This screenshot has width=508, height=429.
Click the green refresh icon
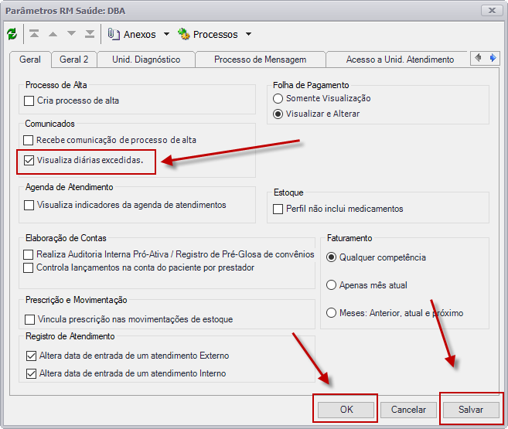[12, 34]
